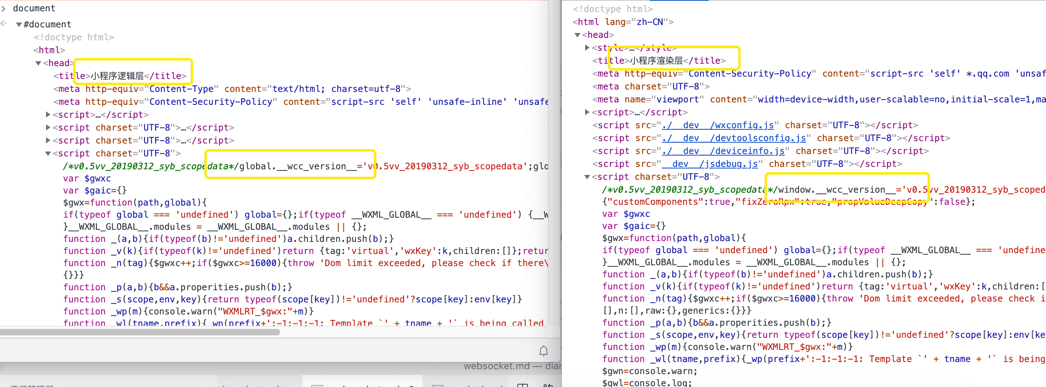The image size is (1046, 387).
Task: Collapse the head node in left panel
Action: coord(38,63)
